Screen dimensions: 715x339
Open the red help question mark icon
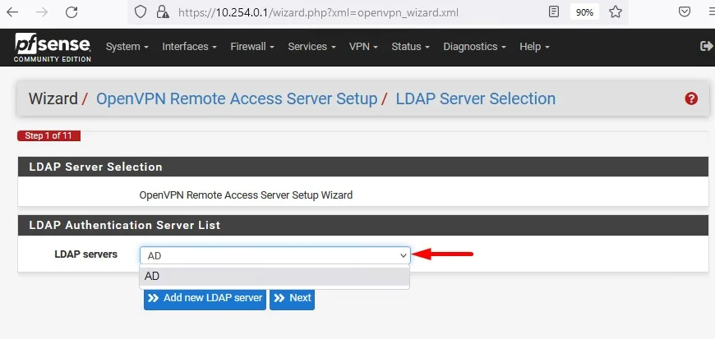(691, 98)
